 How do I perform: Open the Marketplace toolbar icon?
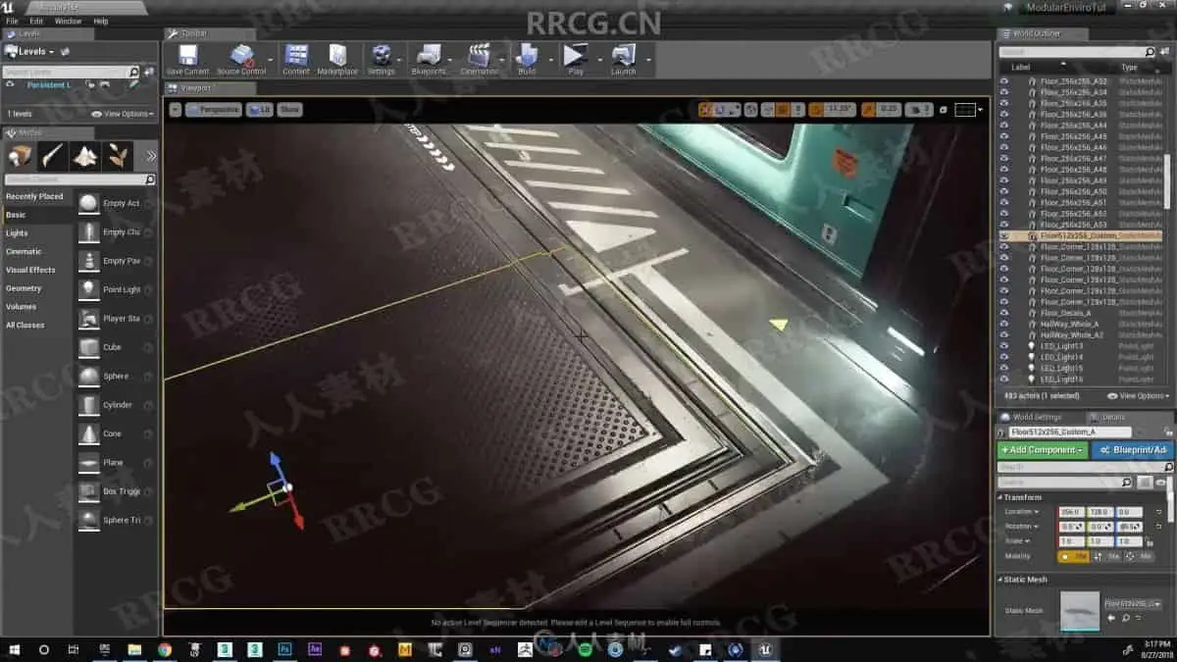(337, 59)
